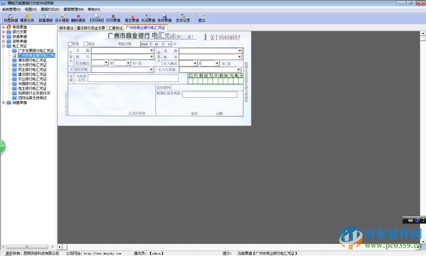
Task: Expand 快递单据 tree node
Action: pyautogui.click(x=3, y=37)
